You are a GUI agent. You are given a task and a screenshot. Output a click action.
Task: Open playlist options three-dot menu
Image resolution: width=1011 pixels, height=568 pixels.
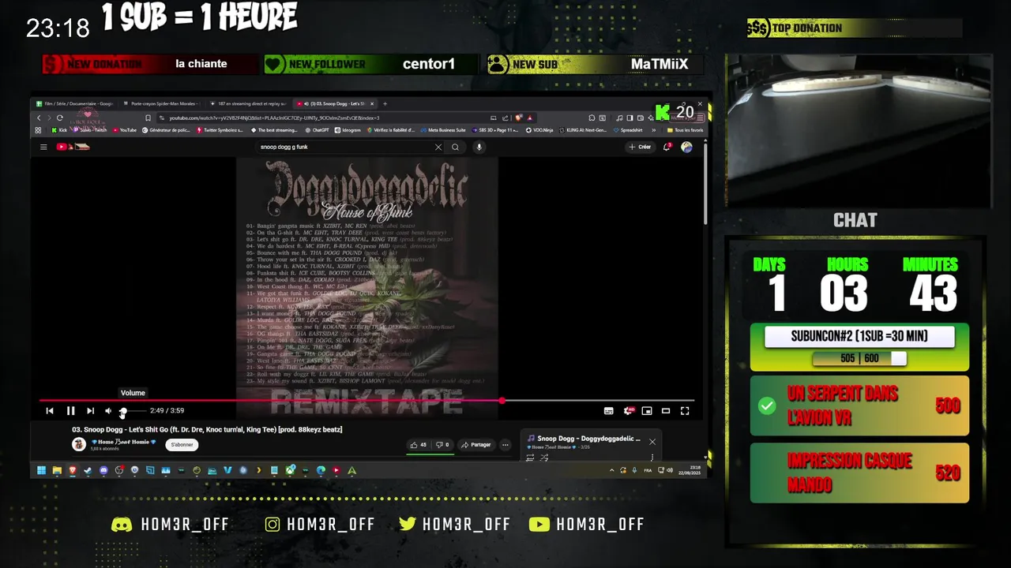coord(652,458)
